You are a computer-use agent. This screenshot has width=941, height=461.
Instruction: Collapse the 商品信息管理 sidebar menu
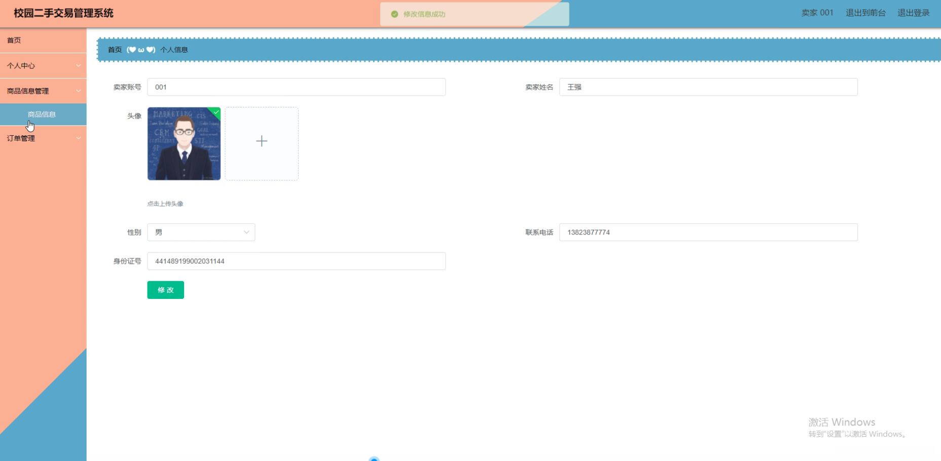[x=43, y=91]
